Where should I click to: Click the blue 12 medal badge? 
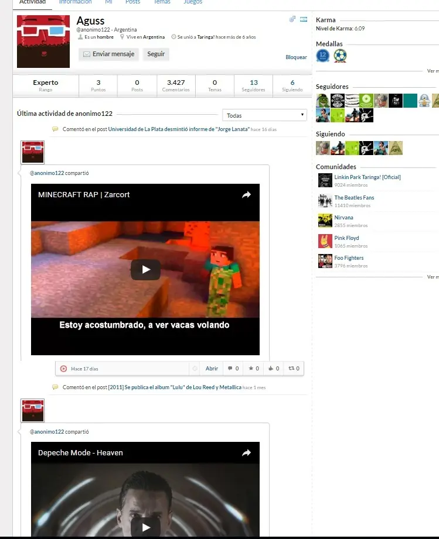(x=322, y=56)
